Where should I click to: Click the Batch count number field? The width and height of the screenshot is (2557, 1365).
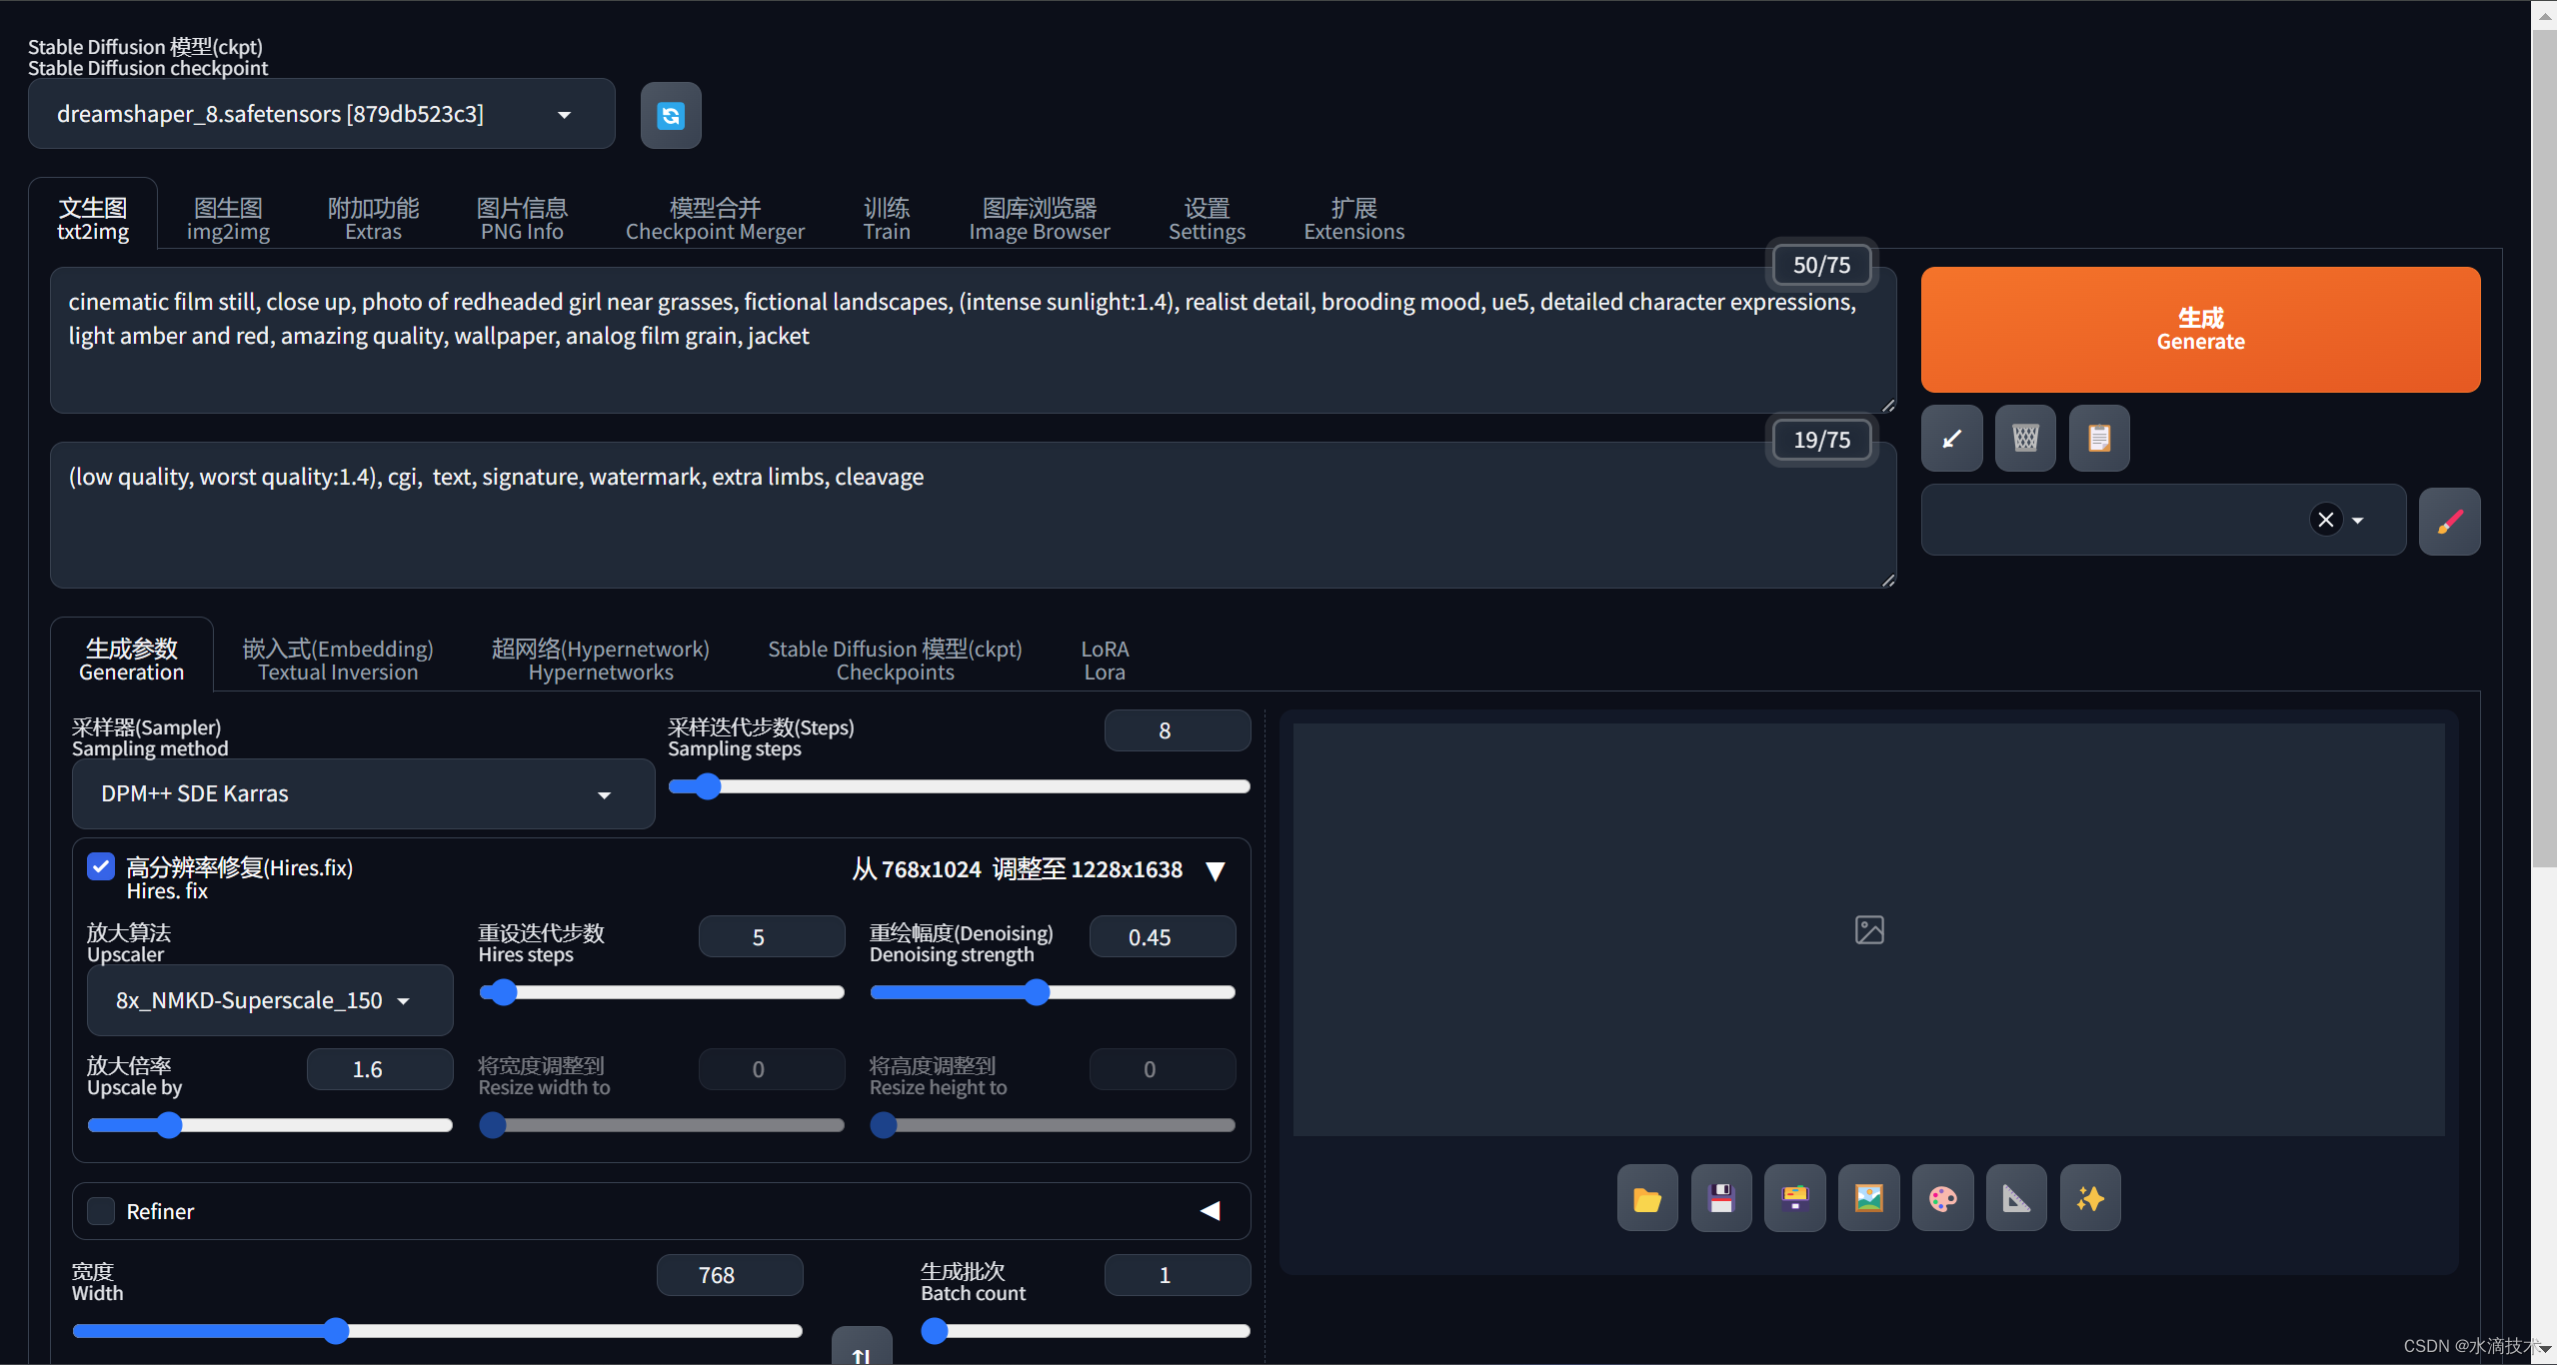pos(1177,1275)
